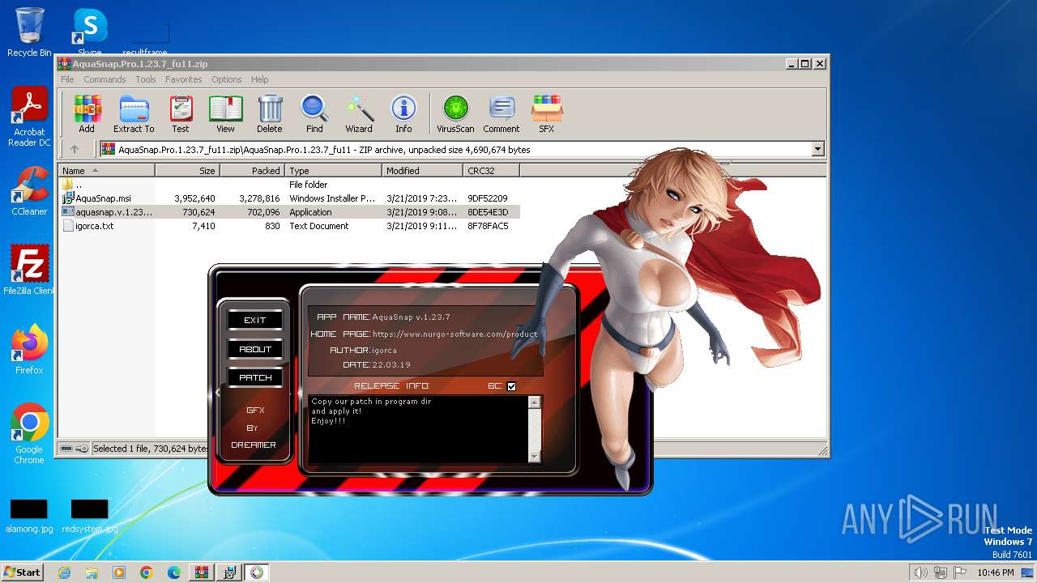
Task: Go up one folder level arrow
Action: pyautogui.click(x=75, y=149)
